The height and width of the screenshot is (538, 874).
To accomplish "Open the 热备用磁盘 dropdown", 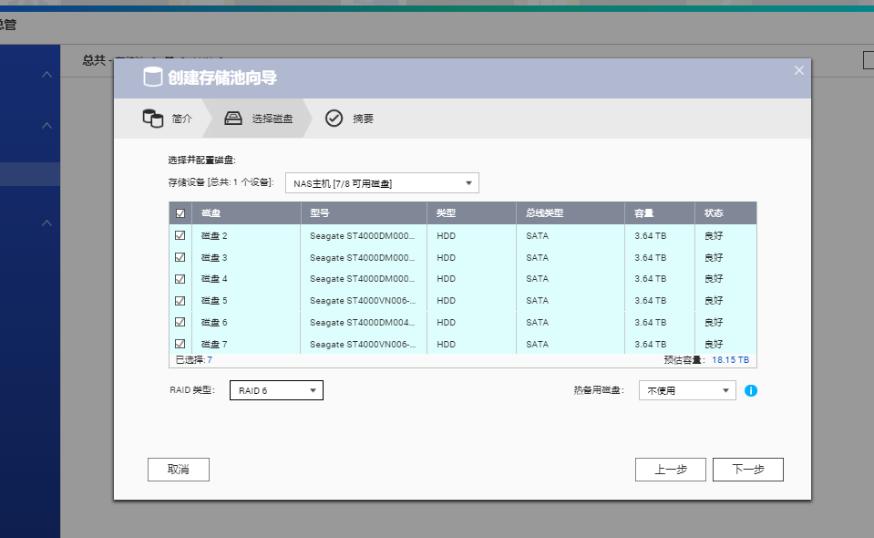I will pyautogui.click(x=686, y=389).
